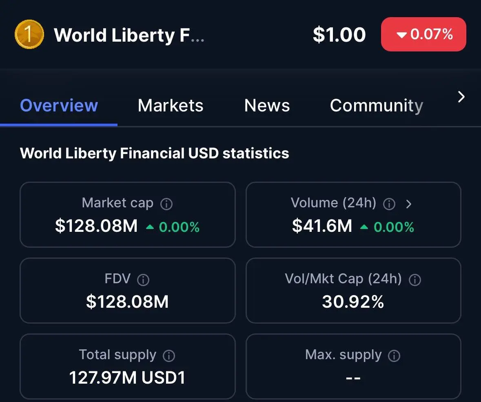The height and width of the screenshot is (402, 481).
Task: Click the $128.08M market cap value
Action: point(96,226)
